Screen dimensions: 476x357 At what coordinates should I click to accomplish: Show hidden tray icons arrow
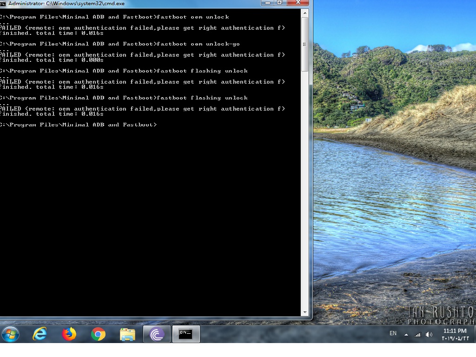(406, 335)
